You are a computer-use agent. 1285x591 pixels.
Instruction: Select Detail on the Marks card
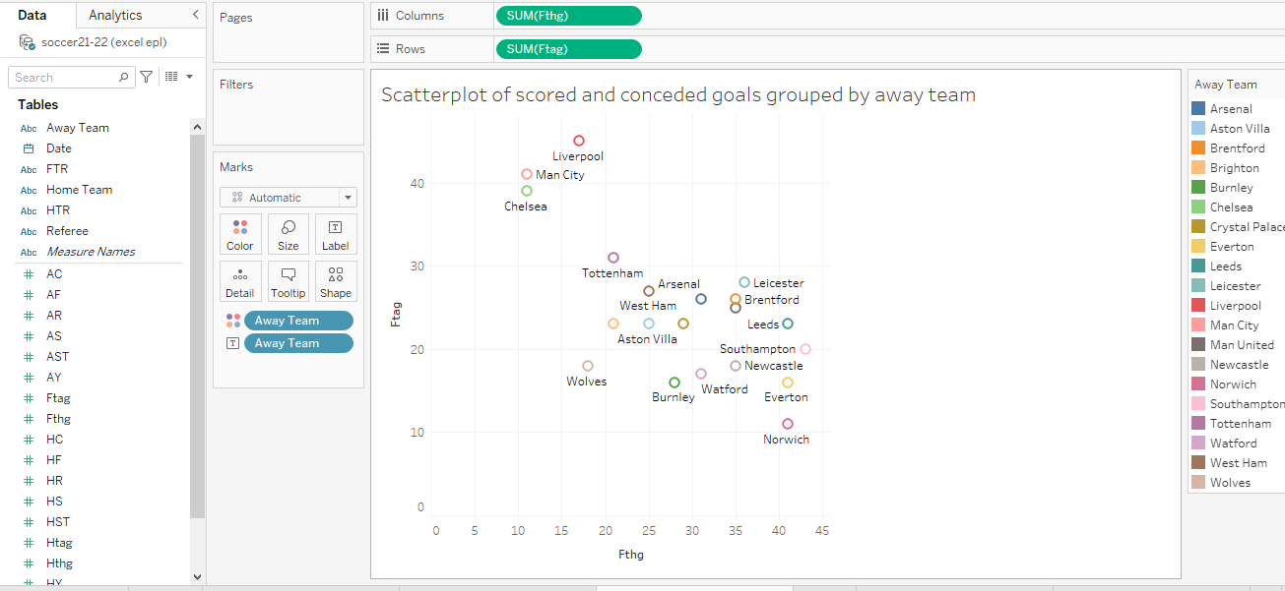[240, 281]
